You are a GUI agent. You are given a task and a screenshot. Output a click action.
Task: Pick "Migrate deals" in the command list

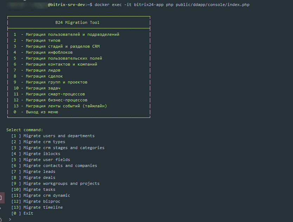[39, 177]
